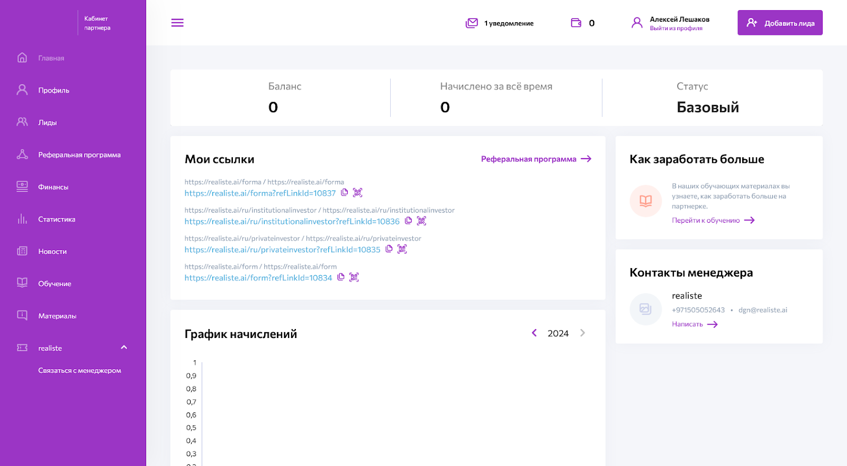This screenshot has height=466, width=847.
Task: Copy the privateinvestor refLinkId=10835 link
Action: 389,249
